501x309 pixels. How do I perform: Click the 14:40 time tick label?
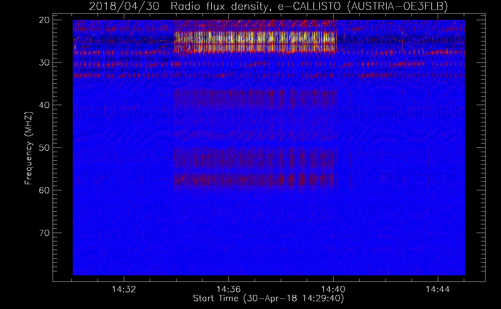coord(333,290)
